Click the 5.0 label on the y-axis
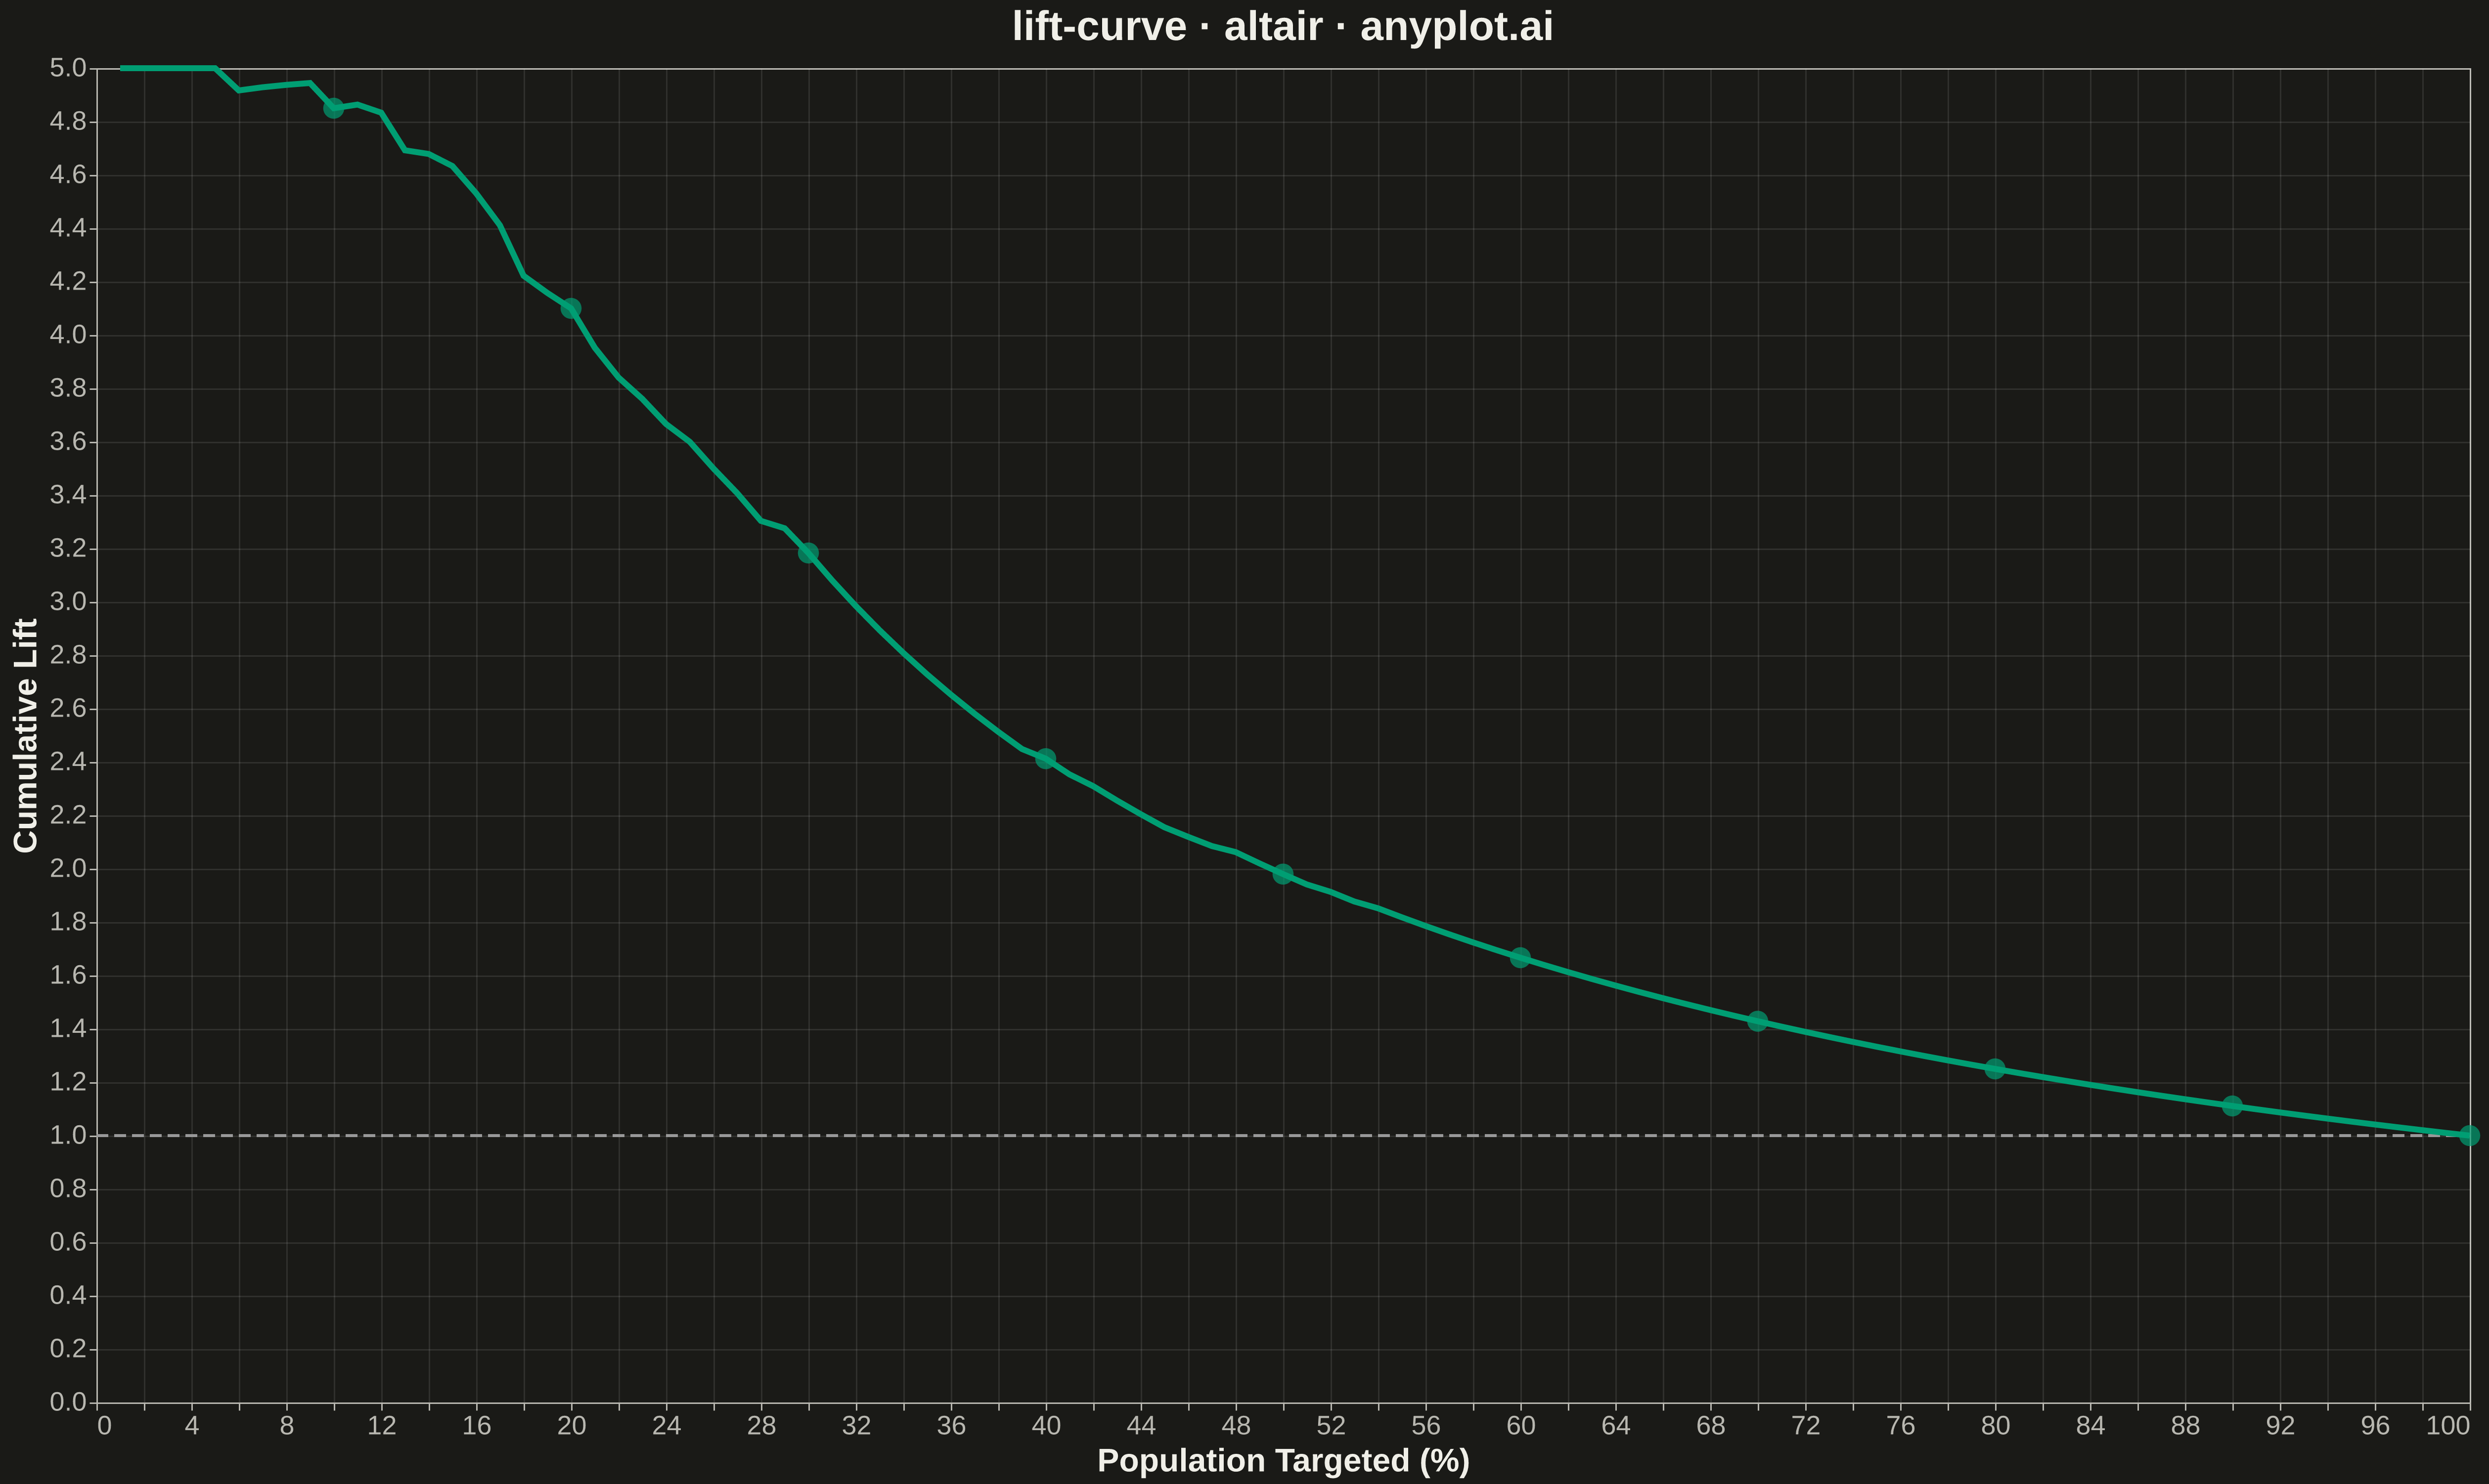The image size is (2489, 1484). click(x=68, y=68)
